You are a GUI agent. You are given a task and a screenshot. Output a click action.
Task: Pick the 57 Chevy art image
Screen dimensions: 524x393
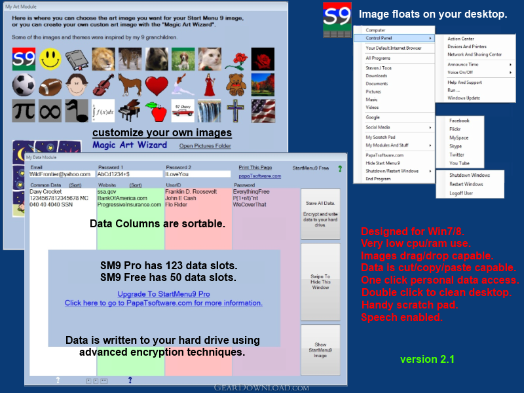click(x=183, y=111)
